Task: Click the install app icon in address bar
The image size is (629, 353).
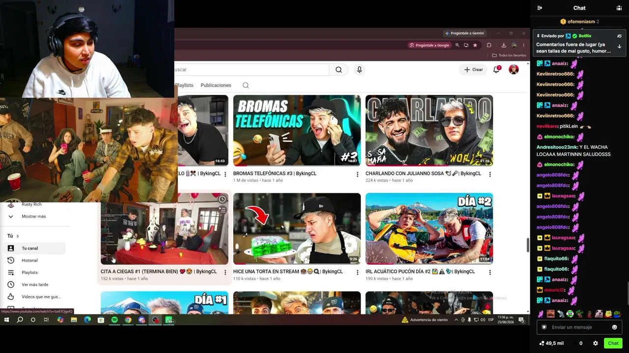Action: click(466, 45)
